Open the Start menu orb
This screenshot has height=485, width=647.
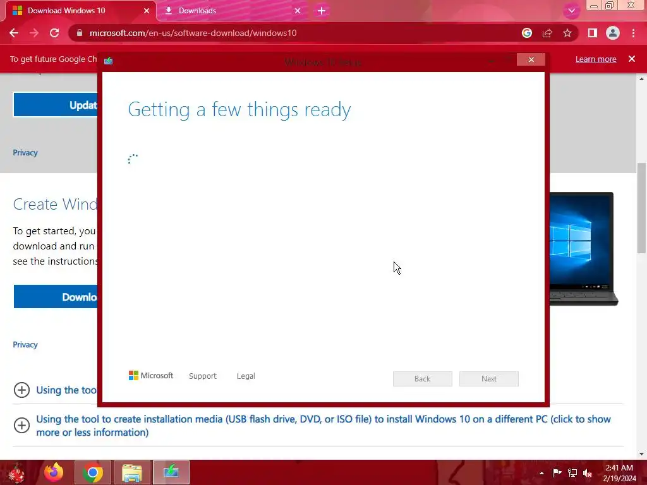coord(16,472)
